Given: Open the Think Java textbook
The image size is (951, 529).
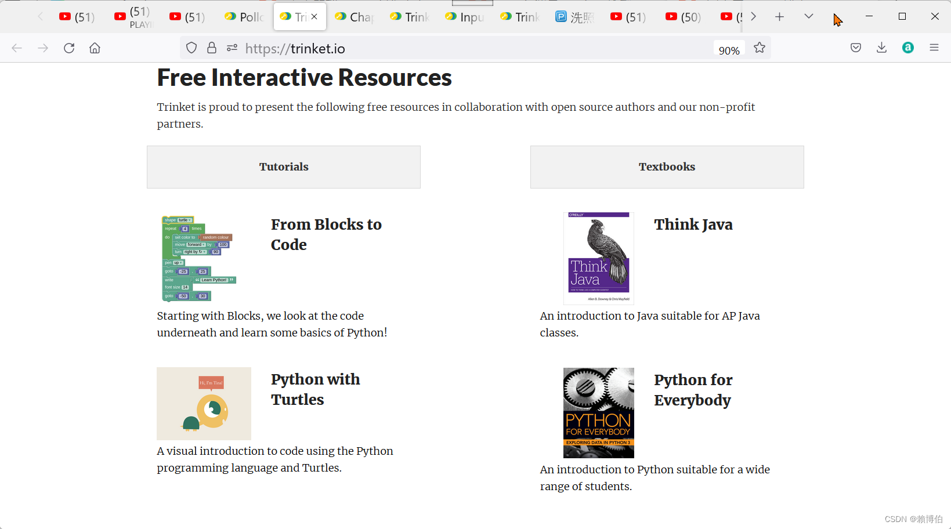Looking at the screenshot, I should click(x=693, y=224).
